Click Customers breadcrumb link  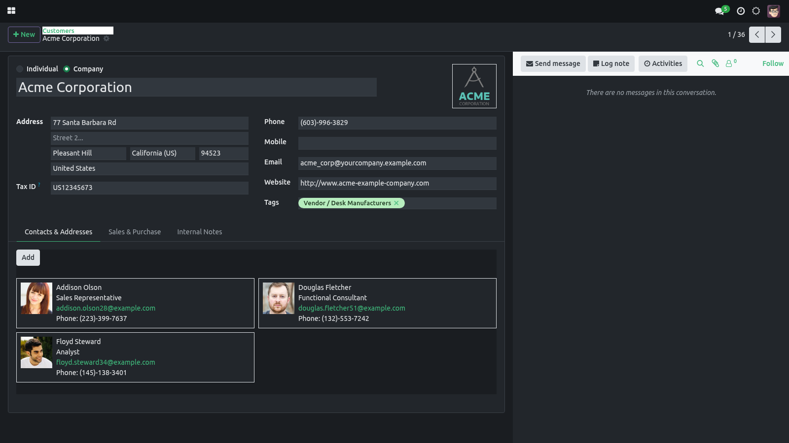[58, 31]
